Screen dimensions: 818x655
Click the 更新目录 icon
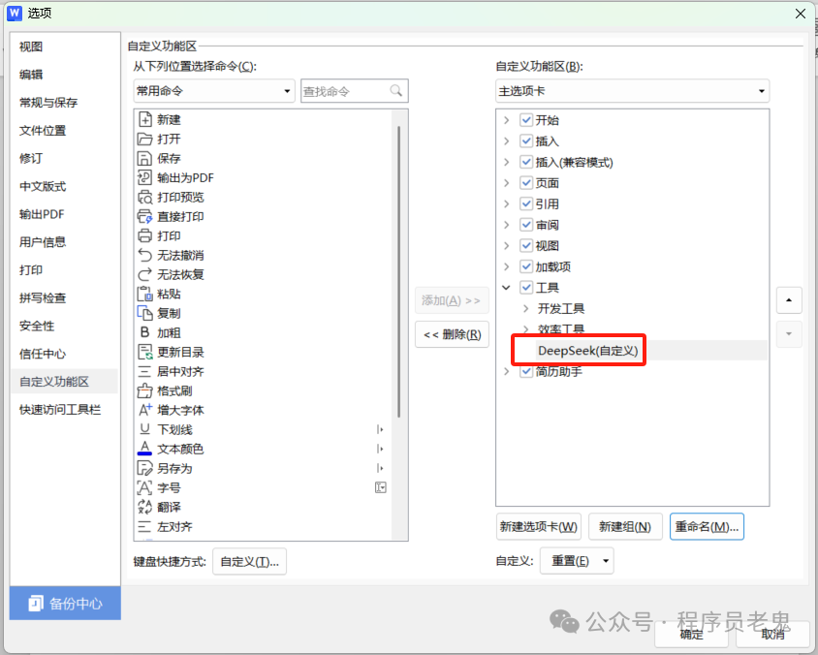pos(144,352)
